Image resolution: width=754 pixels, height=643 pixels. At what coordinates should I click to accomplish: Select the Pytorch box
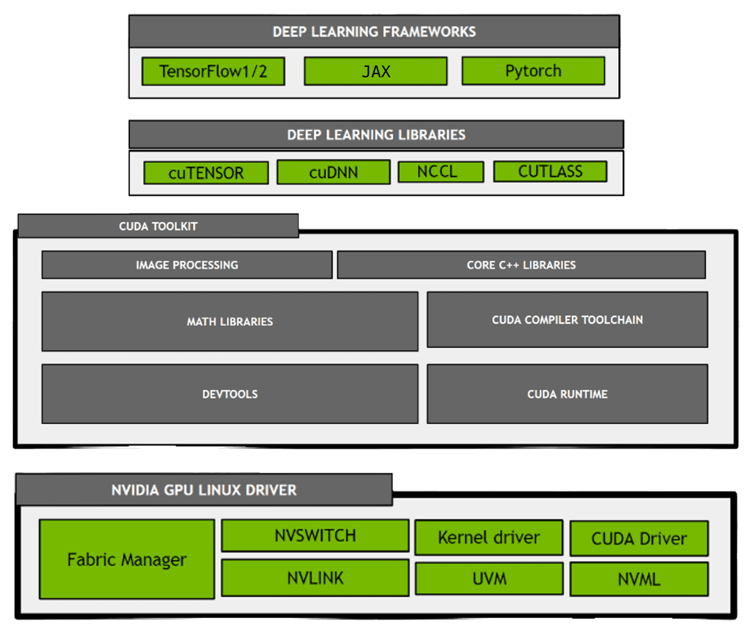[x=533, y=70]
